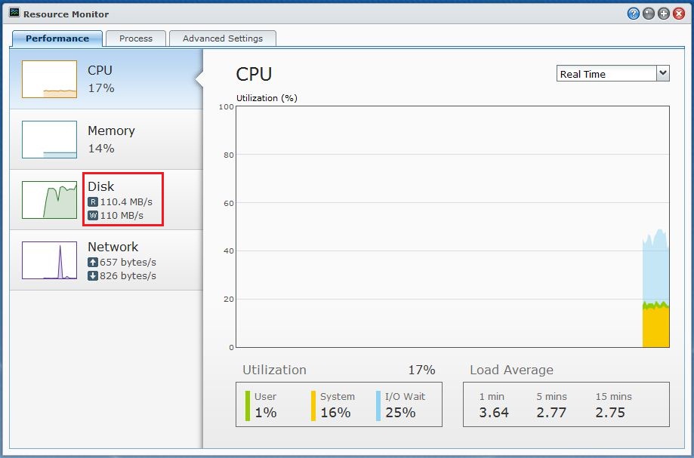Select the CPU mini graph thumbnail
Screen dimensions: 694x458
49,79
